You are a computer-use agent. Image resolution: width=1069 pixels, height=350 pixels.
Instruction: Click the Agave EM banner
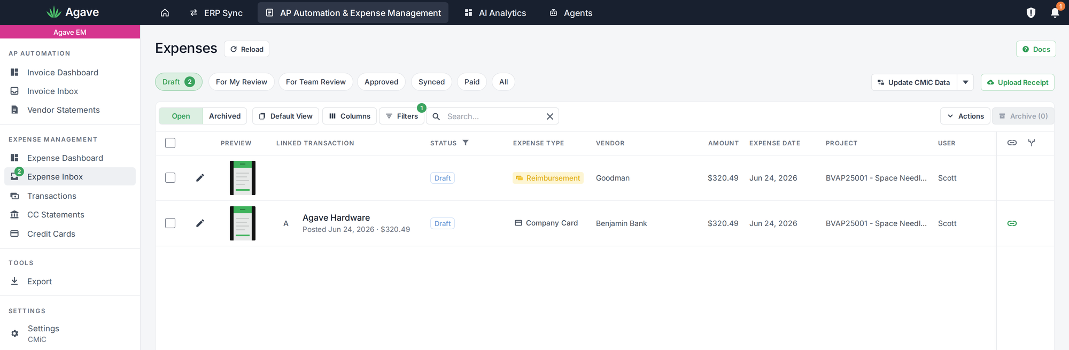point(70,32)
